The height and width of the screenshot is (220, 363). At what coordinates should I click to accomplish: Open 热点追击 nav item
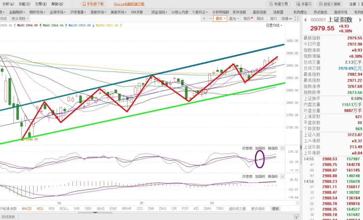(x=321, y=12)
